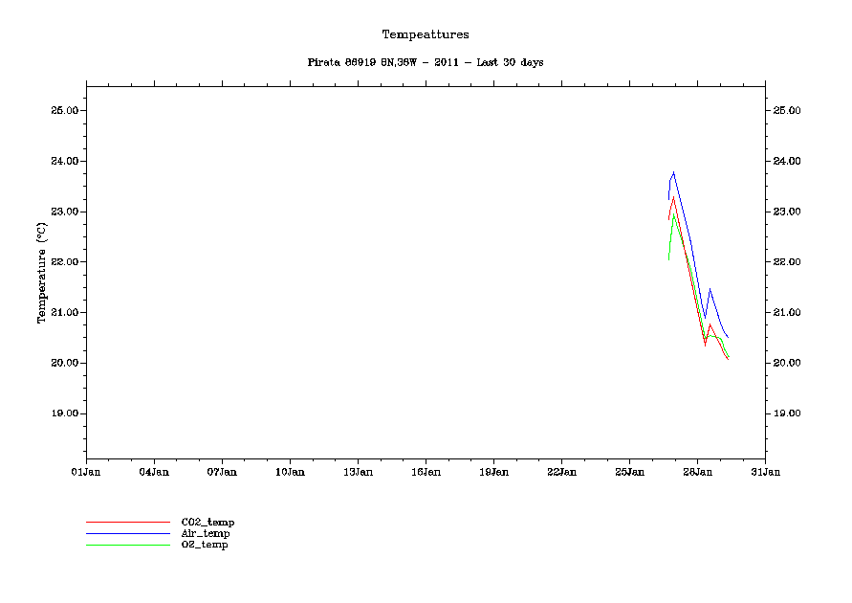Click the legend line sample beside O2_temp
Viewport: 852px width, 603px height.
pos(127,545)
